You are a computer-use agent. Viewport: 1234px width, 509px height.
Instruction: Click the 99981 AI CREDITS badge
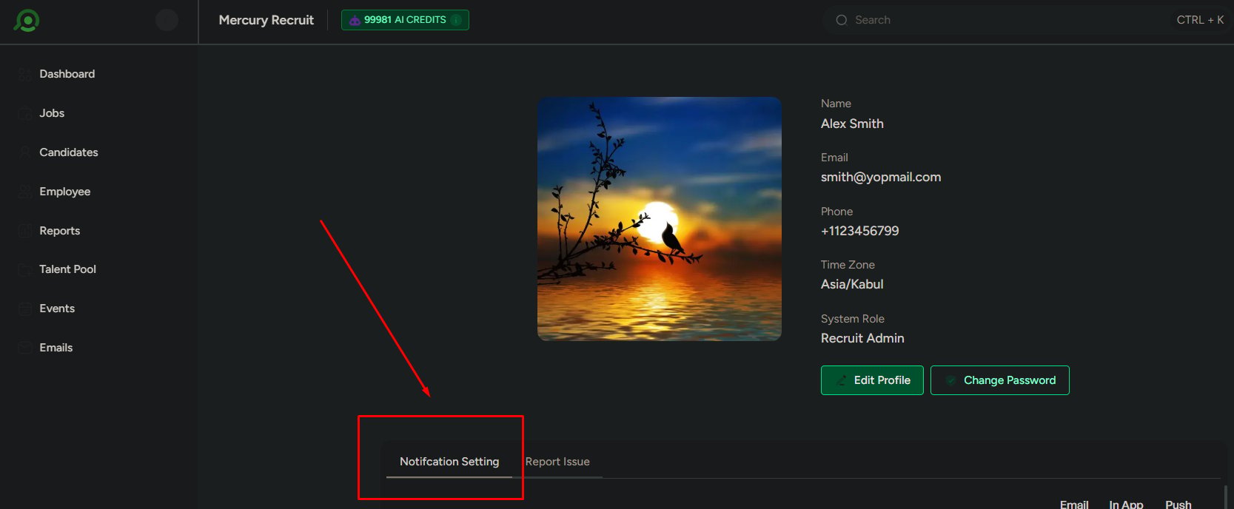coord(405,20)
